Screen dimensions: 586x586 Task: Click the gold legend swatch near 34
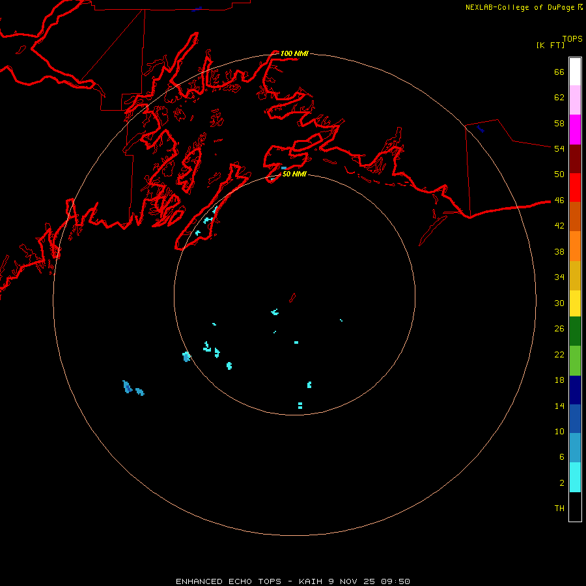(x=575, y=275)
